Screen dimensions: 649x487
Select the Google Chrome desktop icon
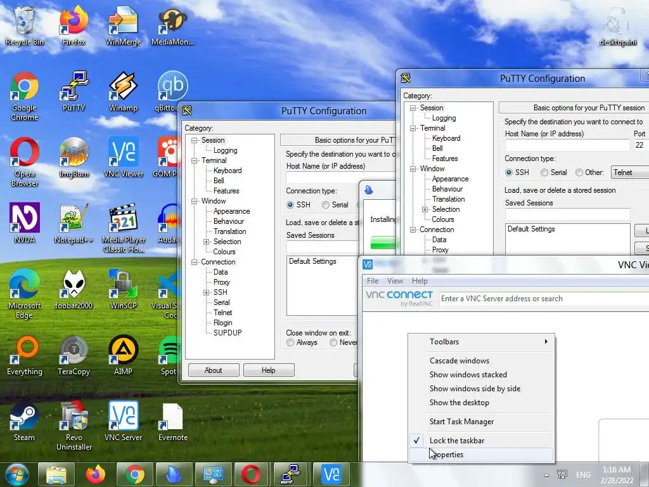pyautogui.click(x=25, y=96)
